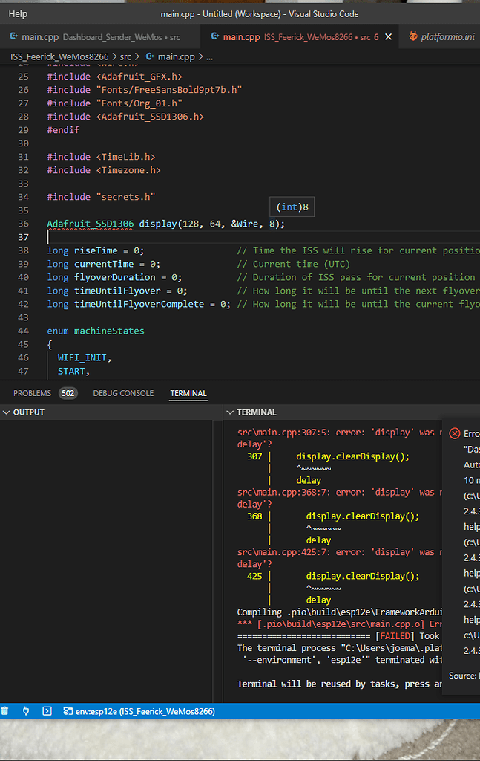
Task: Place cursor on empty line 37
Action: point(262,237)
